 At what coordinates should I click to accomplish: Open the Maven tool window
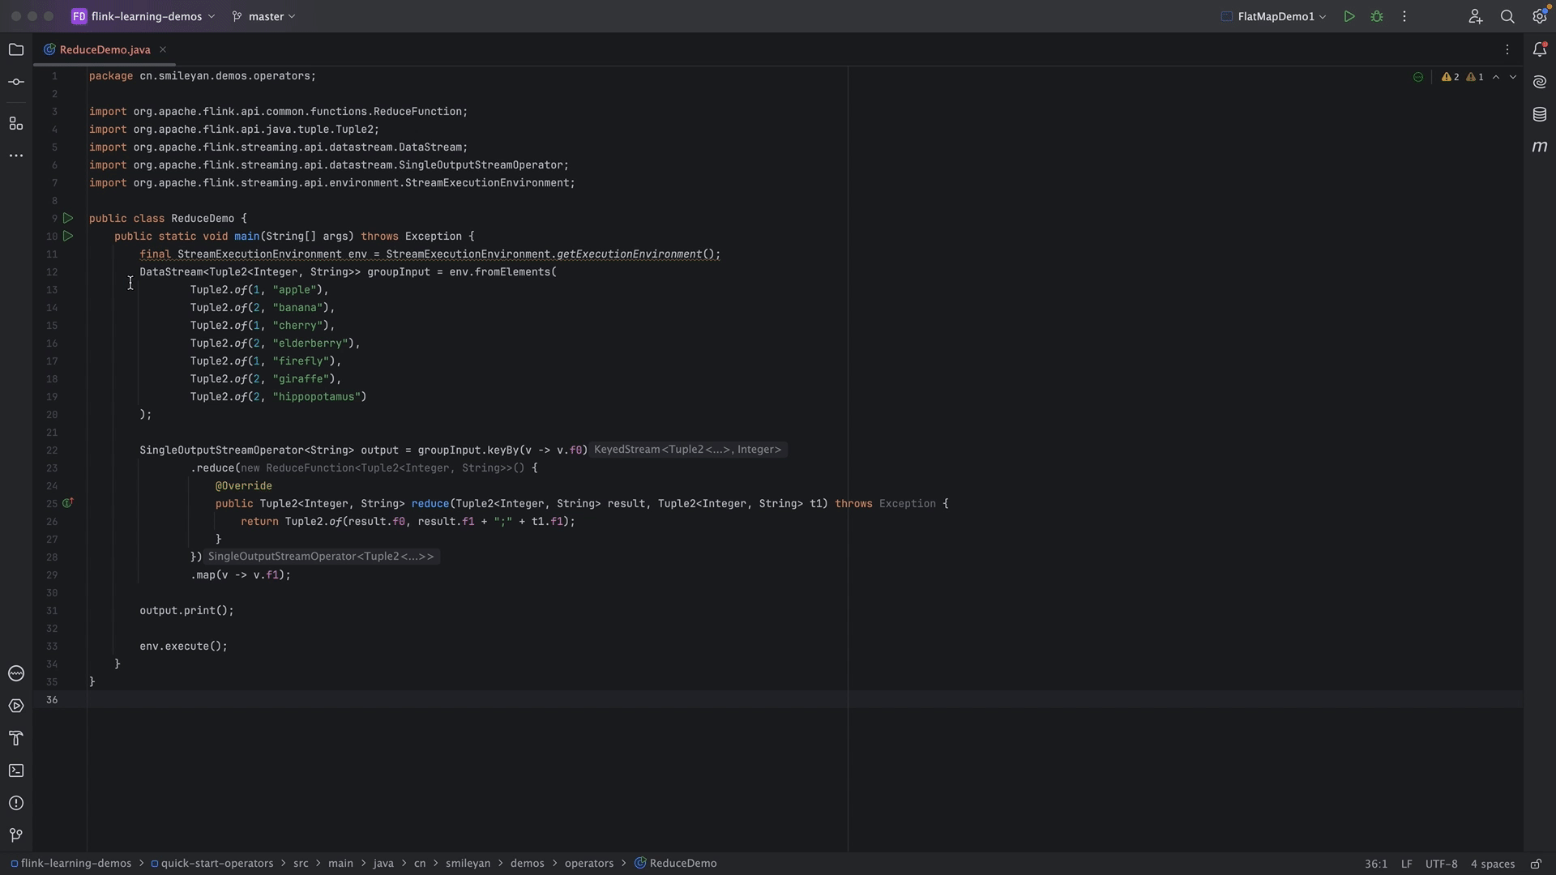tap(1540, 147)
